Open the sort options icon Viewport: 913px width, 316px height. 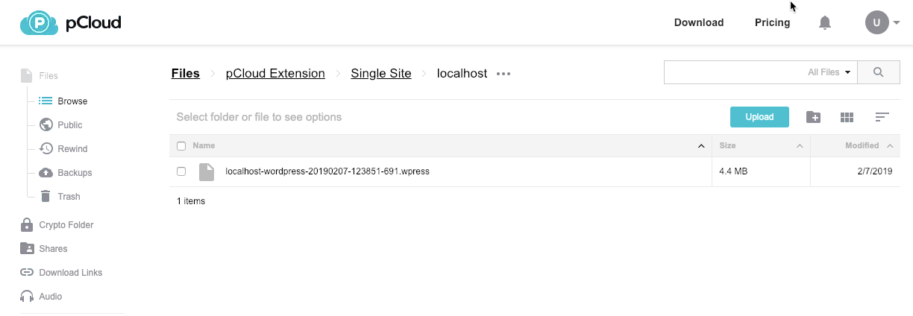click(x=882, y=117)
